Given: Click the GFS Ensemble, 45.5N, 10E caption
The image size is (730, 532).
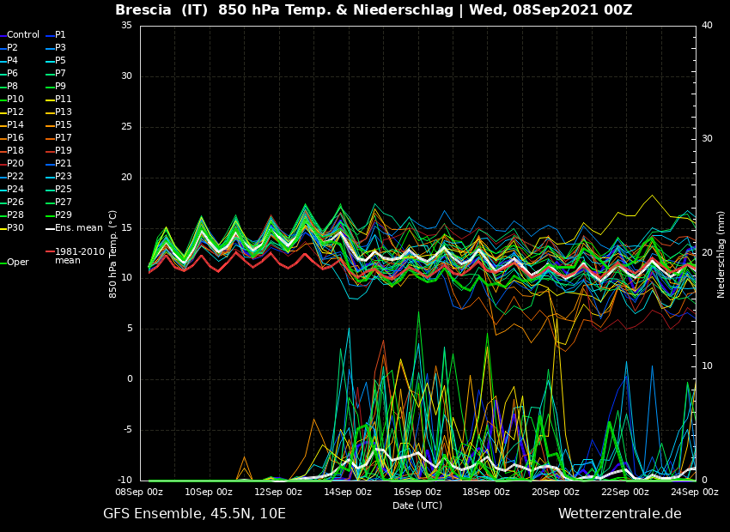Looking at the screenshot, I should click(x=195, y=514).
